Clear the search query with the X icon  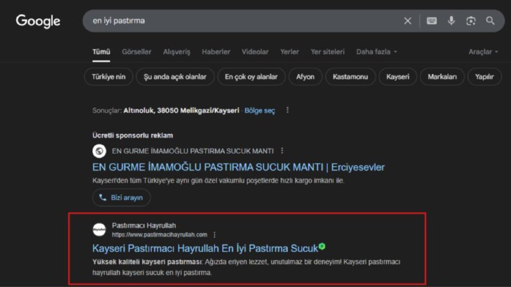407,21
